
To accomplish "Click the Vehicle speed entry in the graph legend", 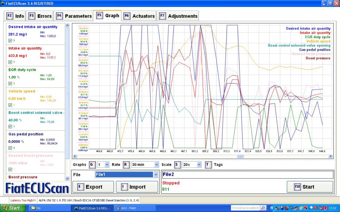I will click(x=318, y=41).
